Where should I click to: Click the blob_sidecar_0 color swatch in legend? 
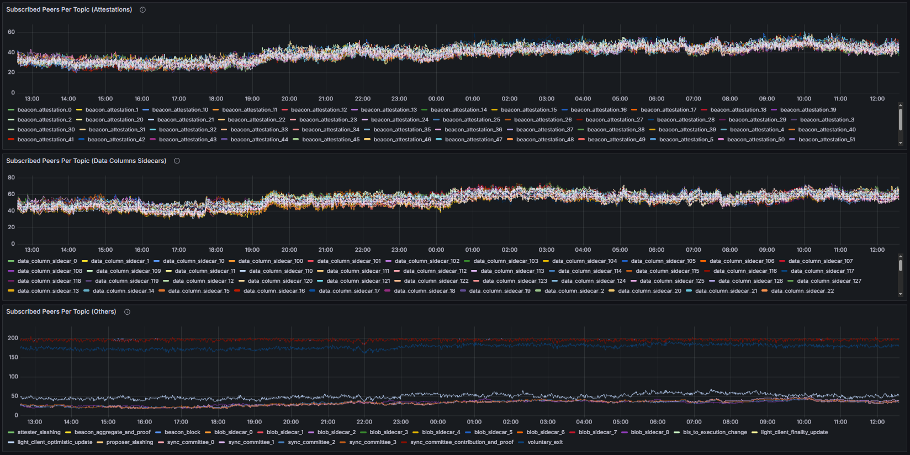[x=208, y=432]
